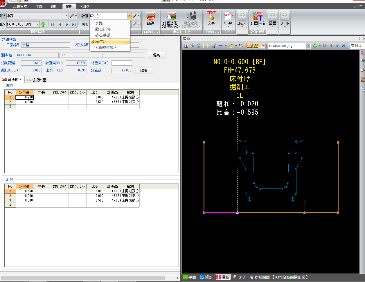Open the viewer station dropdown NO.0-0.600 [BP]

(308, 46)
